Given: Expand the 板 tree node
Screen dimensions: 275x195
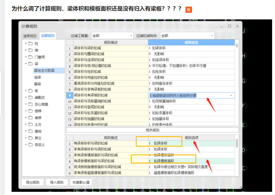Looking at the screenshot, I should [26, 90].
